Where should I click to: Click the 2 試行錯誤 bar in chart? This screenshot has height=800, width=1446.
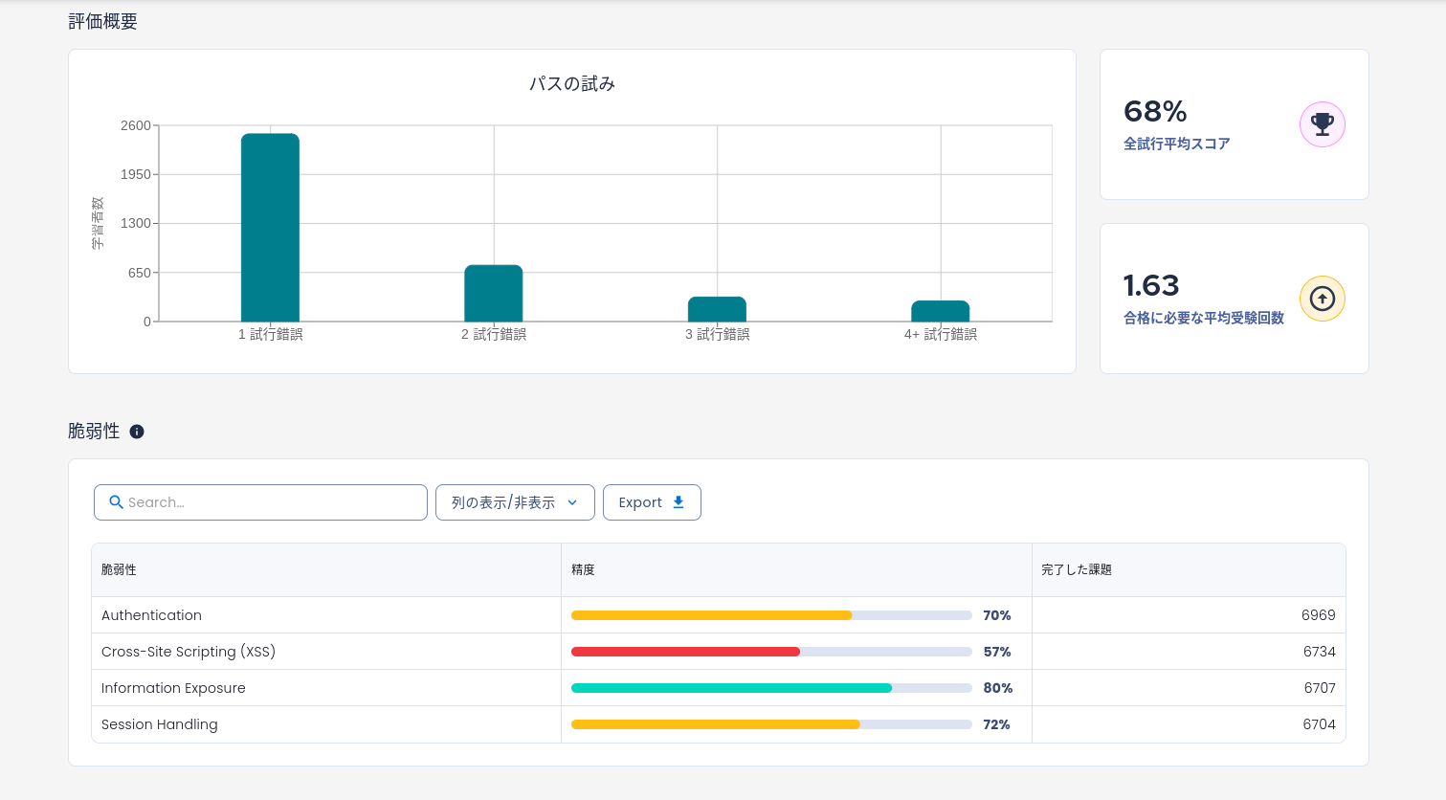[x=493, y=293]
